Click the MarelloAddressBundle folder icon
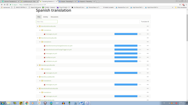This screenshot has height=105, width=188. click(40, 26)
